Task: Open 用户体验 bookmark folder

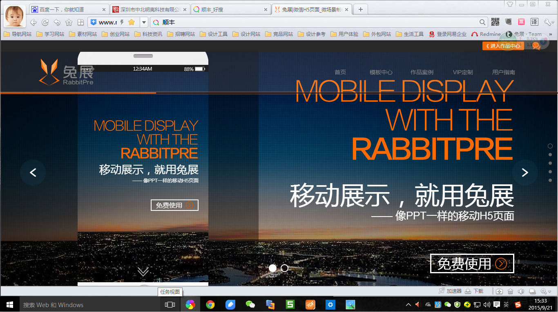Action: pos(344,34)
